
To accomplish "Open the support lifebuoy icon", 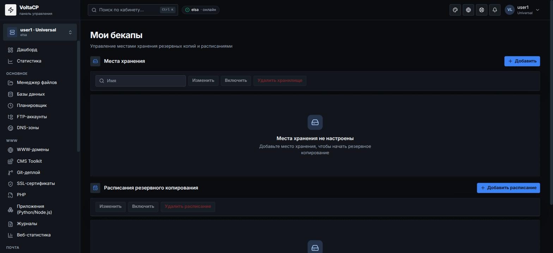I will coord(481,10).
